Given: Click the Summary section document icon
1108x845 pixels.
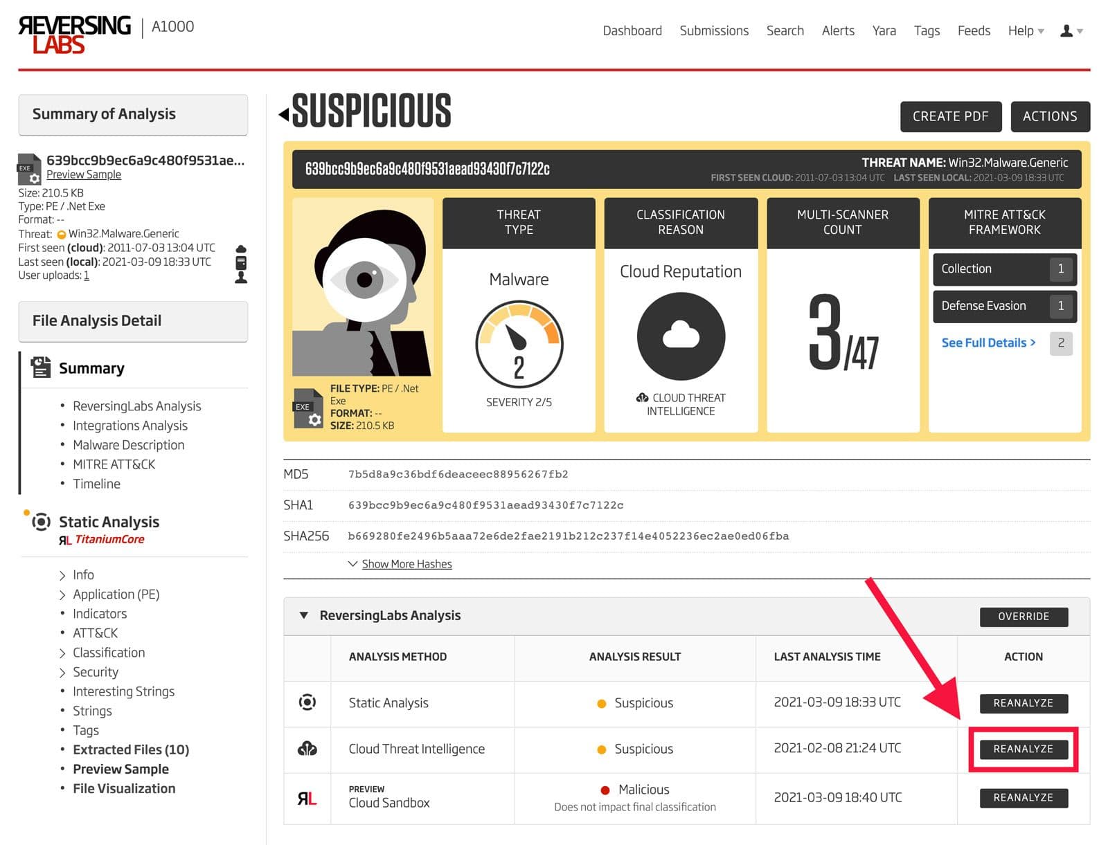Looking at the screenshot, I should point(41,367).
